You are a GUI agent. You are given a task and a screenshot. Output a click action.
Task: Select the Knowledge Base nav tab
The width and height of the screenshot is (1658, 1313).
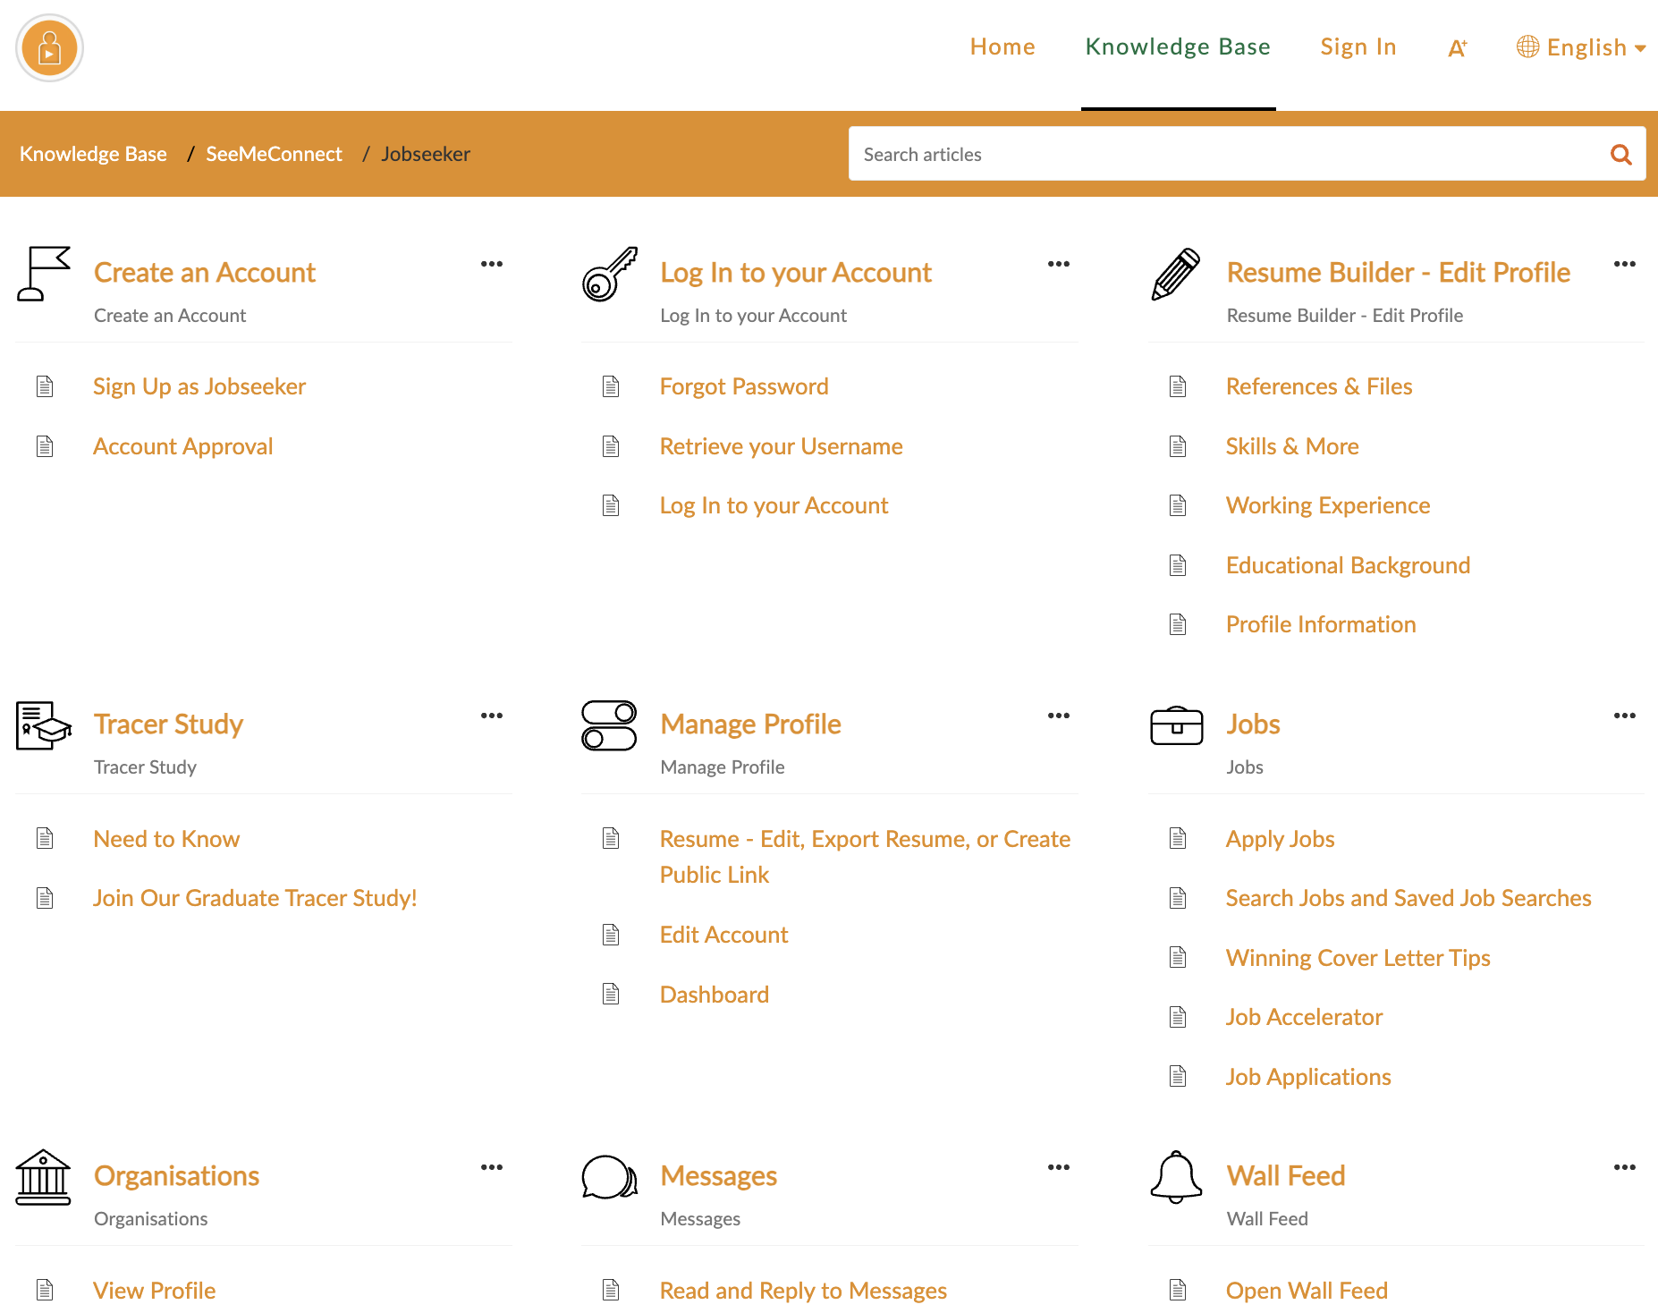pos(1178,47)
